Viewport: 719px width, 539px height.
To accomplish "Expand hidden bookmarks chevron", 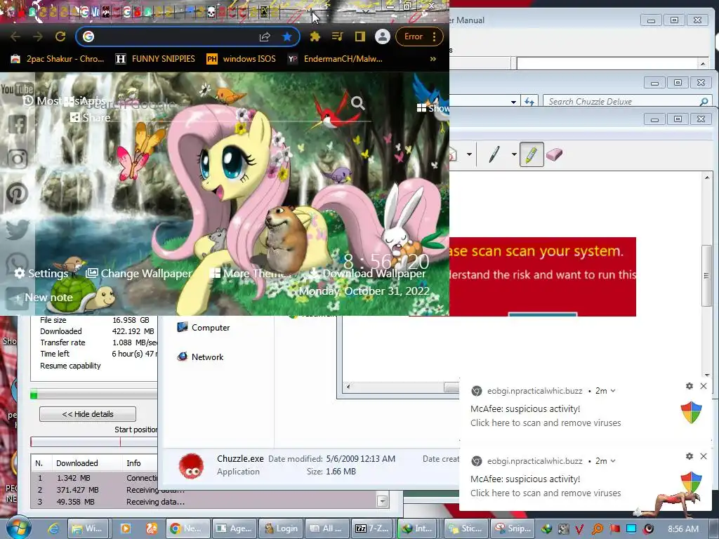I will pyautogui.click(x=433, y=59).
